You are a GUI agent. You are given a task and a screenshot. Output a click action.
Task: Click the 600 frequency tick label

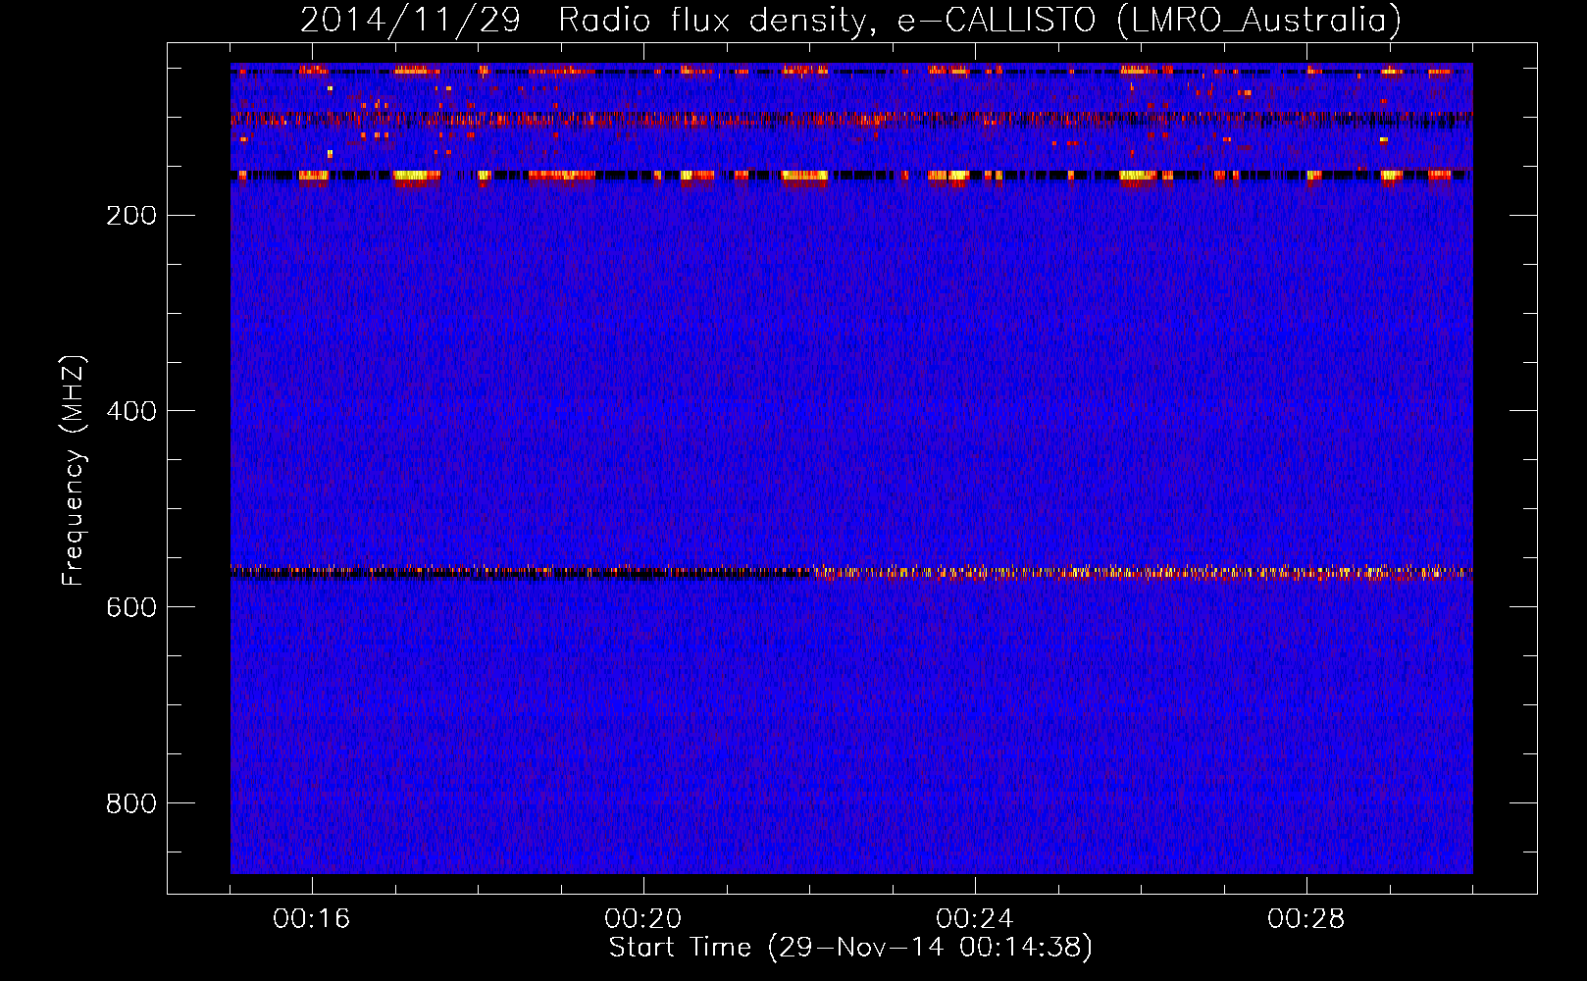point(131,608)
